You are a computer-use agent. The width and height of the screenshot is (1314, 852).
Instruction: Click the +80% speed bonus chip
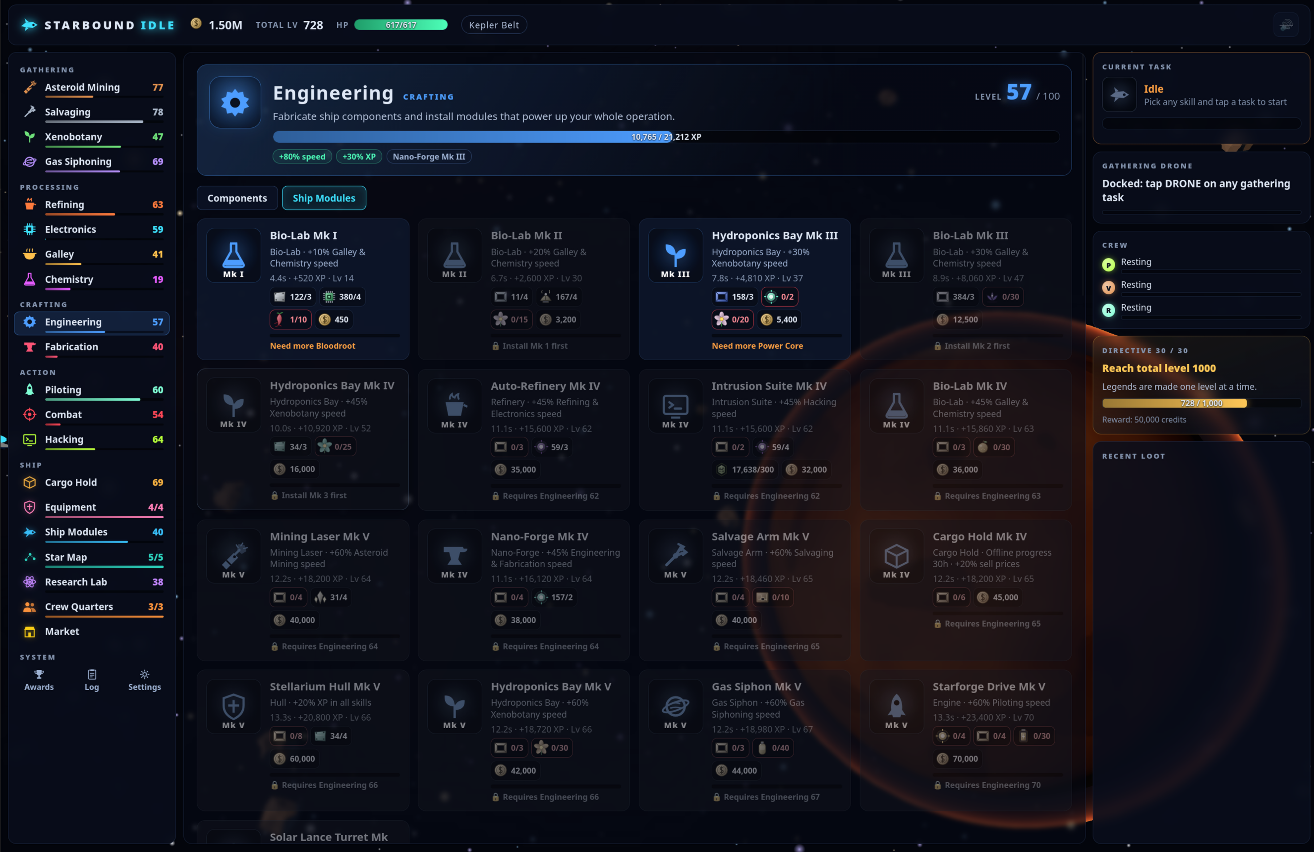tap(302, 157)
